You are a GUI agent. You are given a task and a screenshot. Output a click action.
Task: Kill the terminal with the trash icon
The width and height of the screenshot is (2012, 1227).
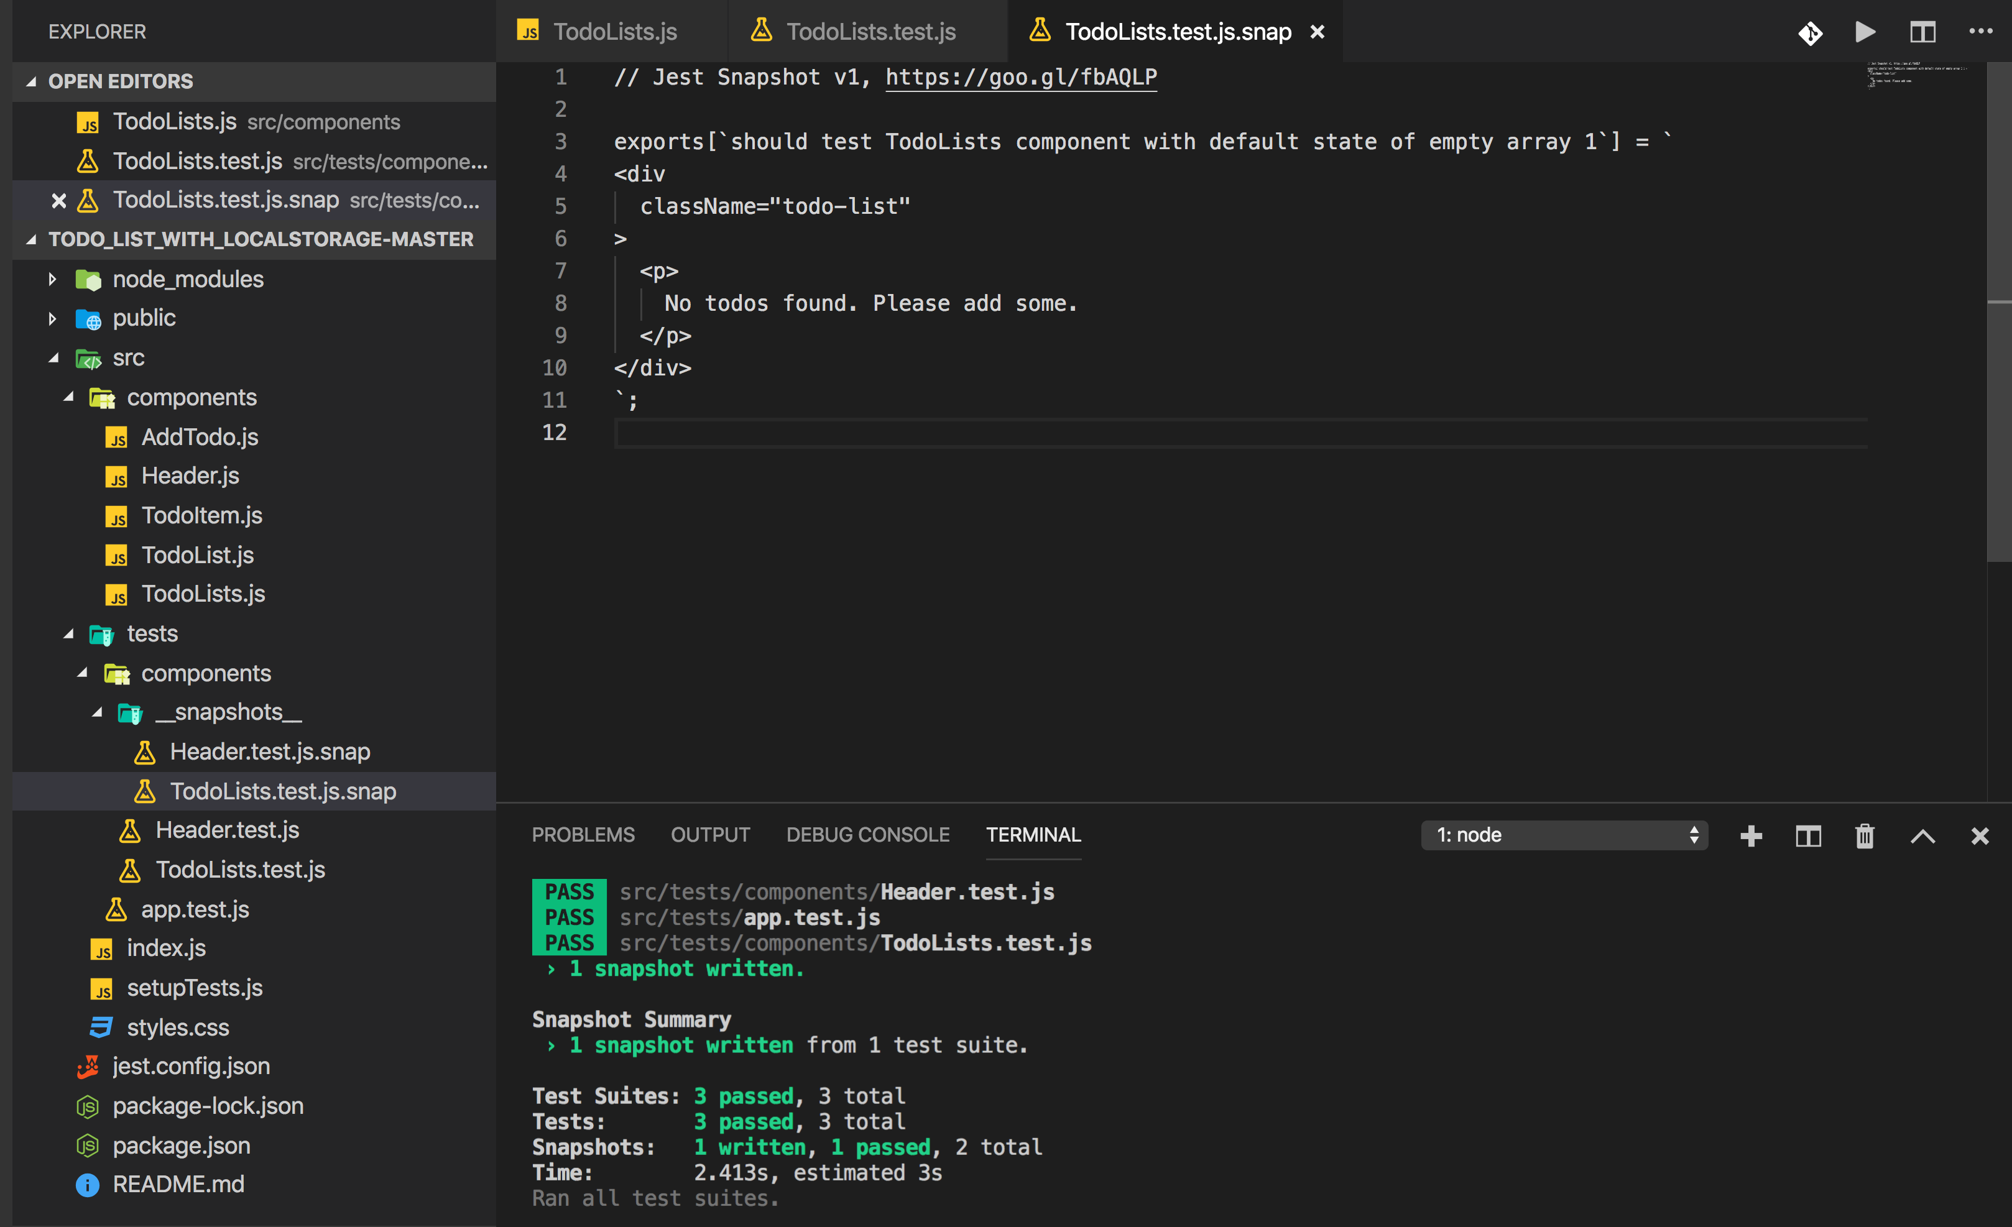pyautogui.click(x=1864, y=835)
